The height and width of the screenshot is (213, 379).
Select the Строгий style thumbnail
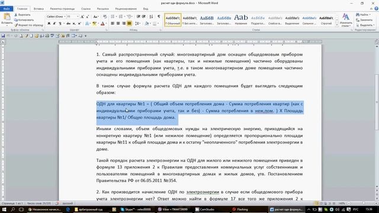coord(326,20)
